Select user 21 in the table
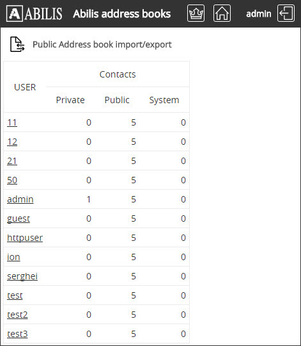Image resolution: width=301 pixels, height=346 pixels. [x=12, y=161]
